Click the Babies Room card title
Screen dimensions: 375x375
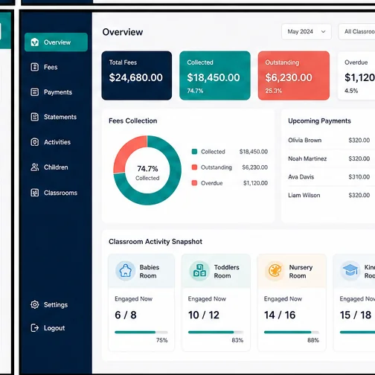click(150, 272)
